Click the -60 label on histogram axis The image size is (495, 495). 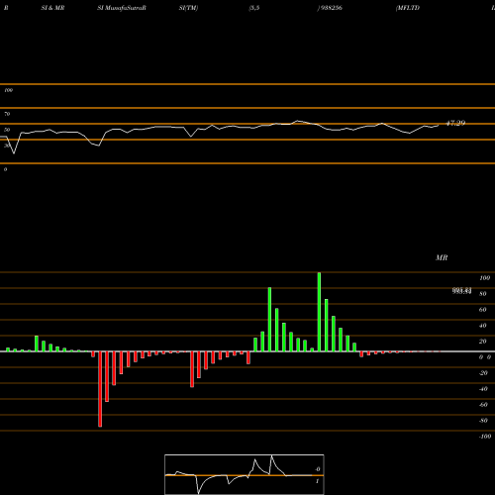[x=483, y=405]
